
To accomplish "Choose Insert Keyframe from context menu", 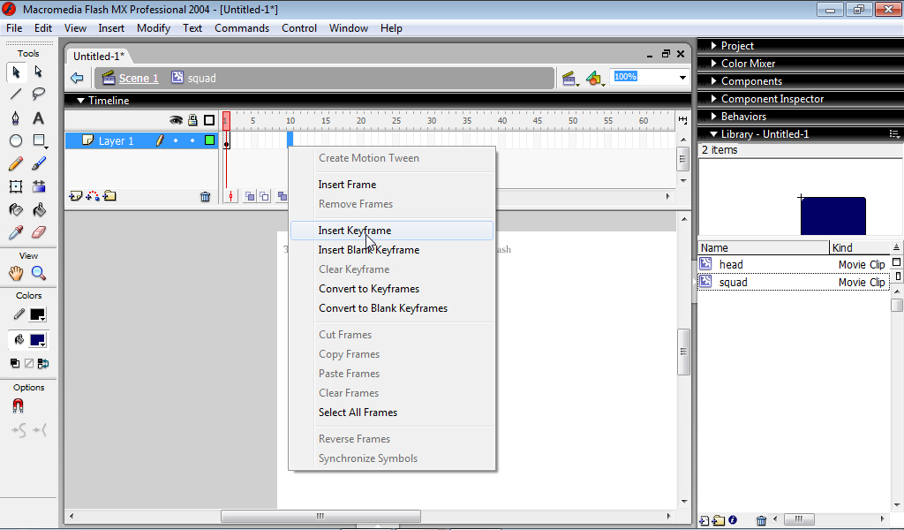I will [392, 231].
